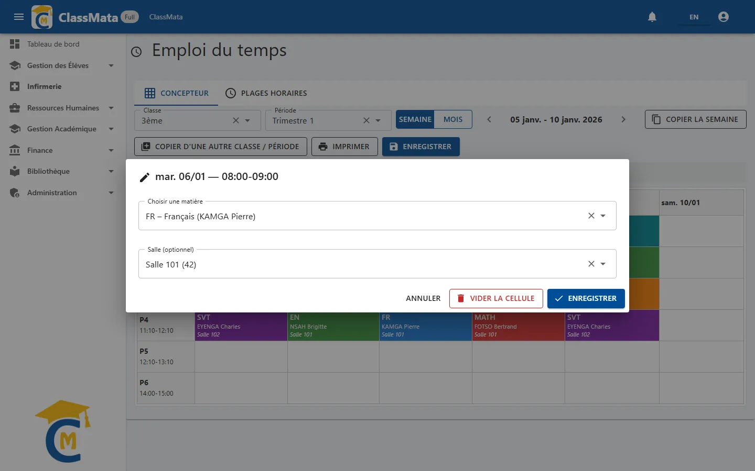The height and width of the screenshot is (471, 755).
Task: Open notifications bell
Action: point(652,17)
